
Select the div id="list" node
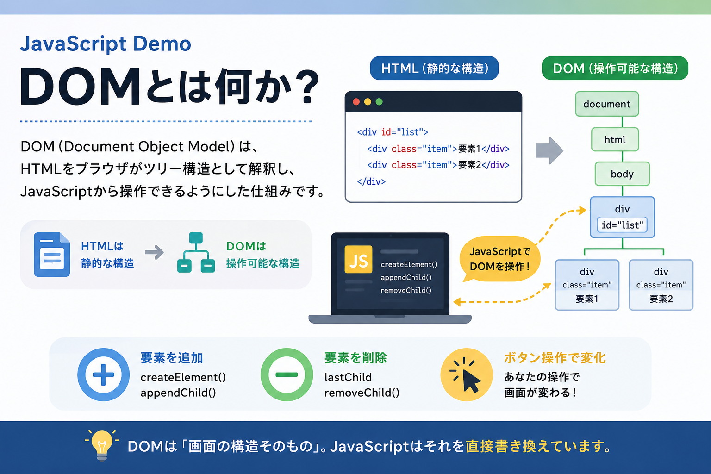(x=622, y=217)
